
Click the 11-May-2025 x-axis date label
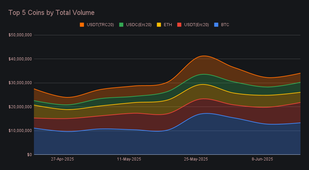pyautogui.click(x=129, y=159)
